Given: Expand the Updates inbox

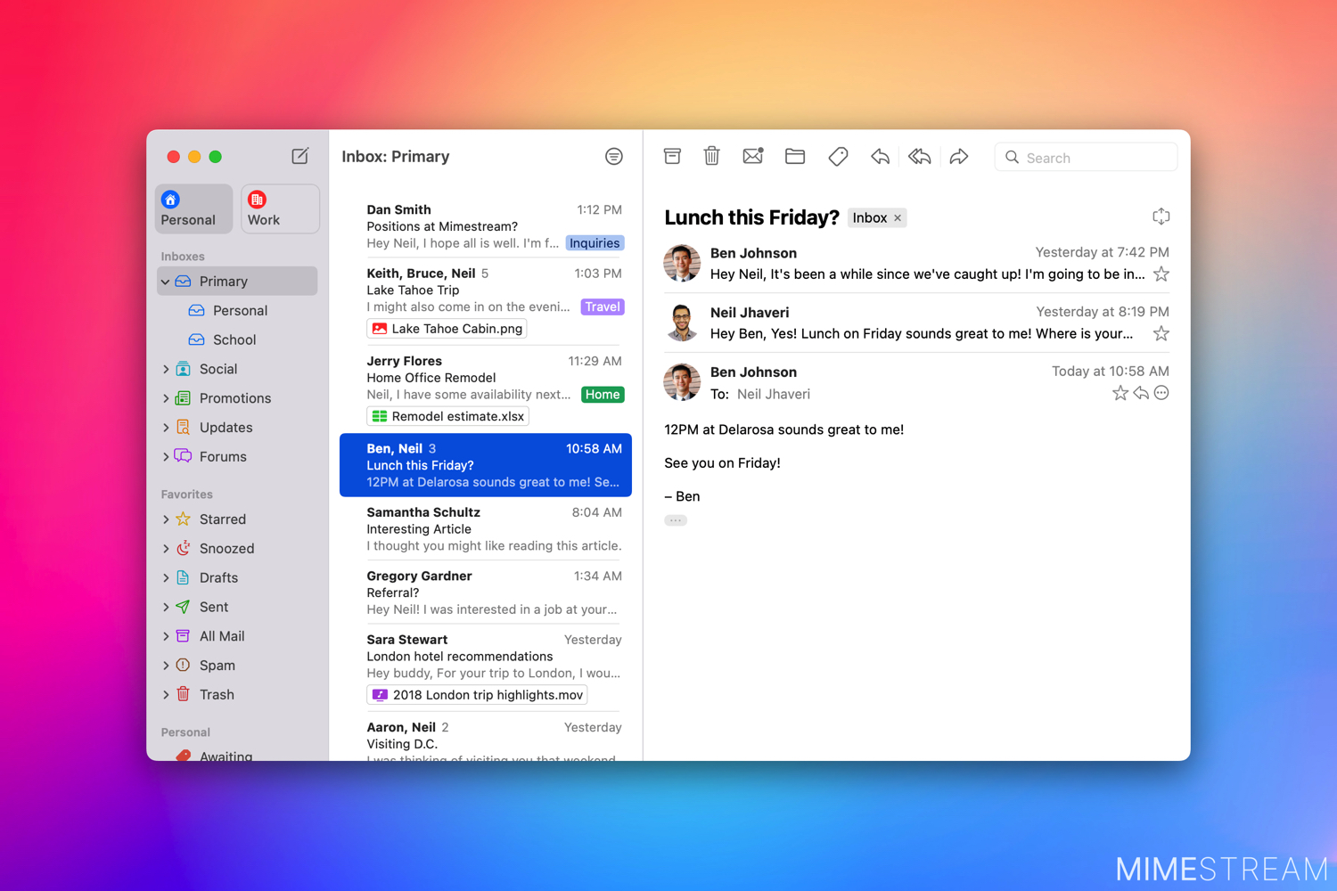Looking at the screenshot, I should [x=166, y=428].
